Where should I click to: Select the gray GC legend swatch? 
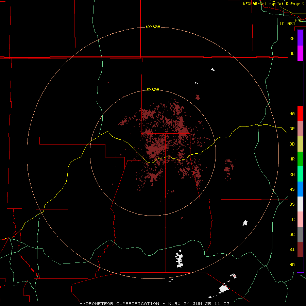[300, 234]
